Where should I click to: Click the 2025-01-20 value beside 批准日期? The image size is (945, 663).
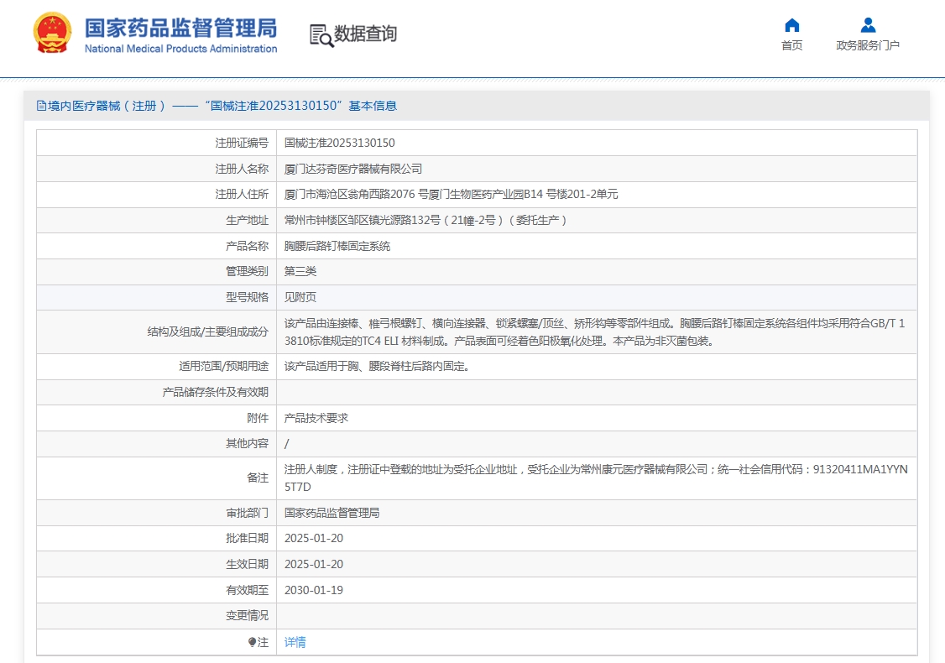point(314,538)
